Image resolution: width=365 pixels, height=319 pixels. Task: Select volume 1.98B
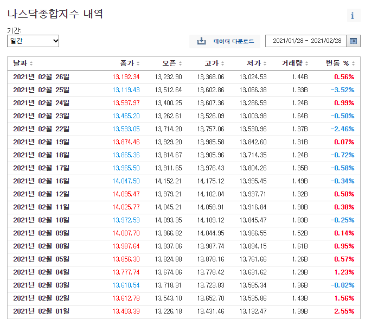tap(300, 207)
